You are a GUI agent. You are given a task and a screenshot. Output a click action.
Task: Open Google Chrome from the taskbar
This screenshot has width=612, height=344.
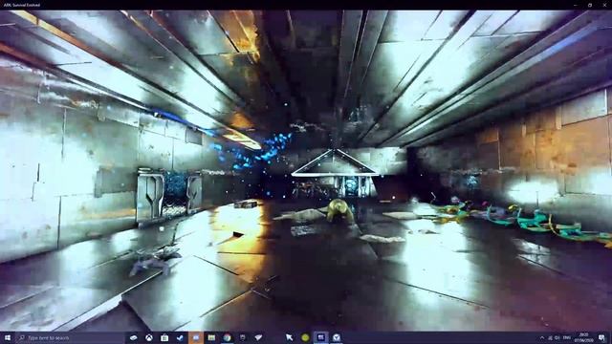click(x=228, y=337)
